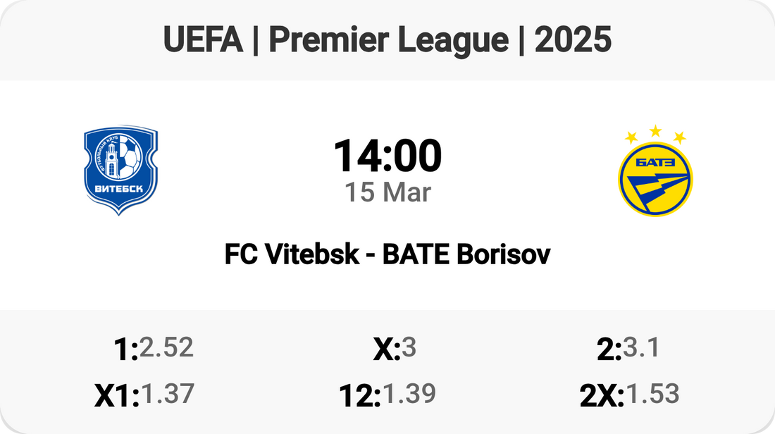Open the BATE Borisov team name

click(x=466, y=255)
